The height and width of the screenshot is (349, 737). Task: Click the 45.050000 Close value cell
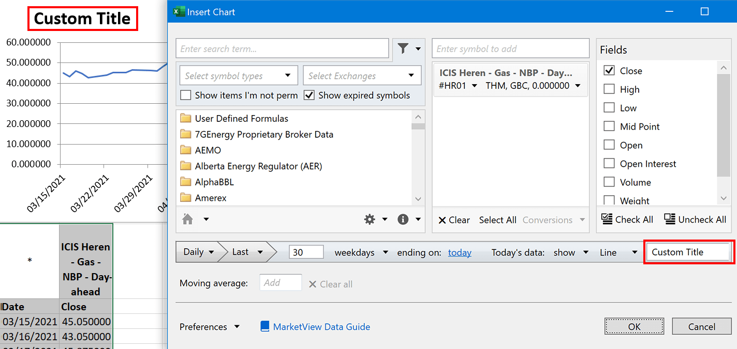86,322
